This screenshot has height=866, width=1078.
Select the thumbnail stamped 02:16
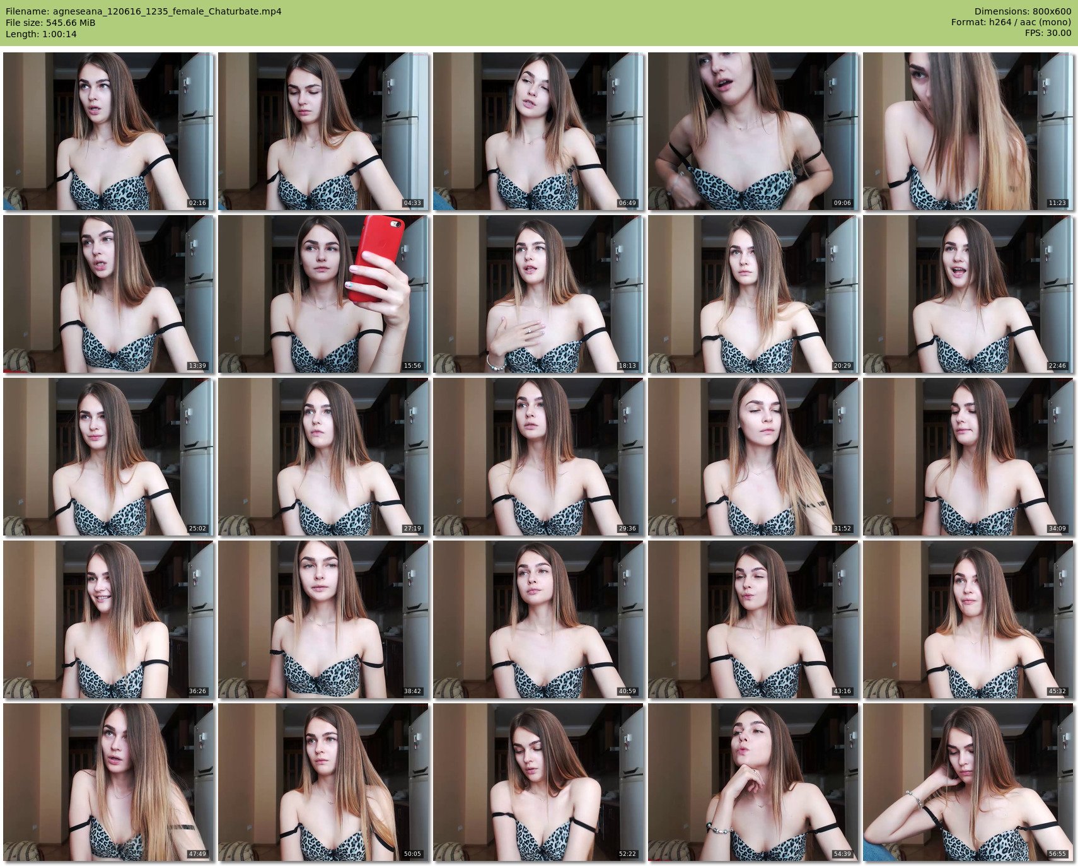108,131
